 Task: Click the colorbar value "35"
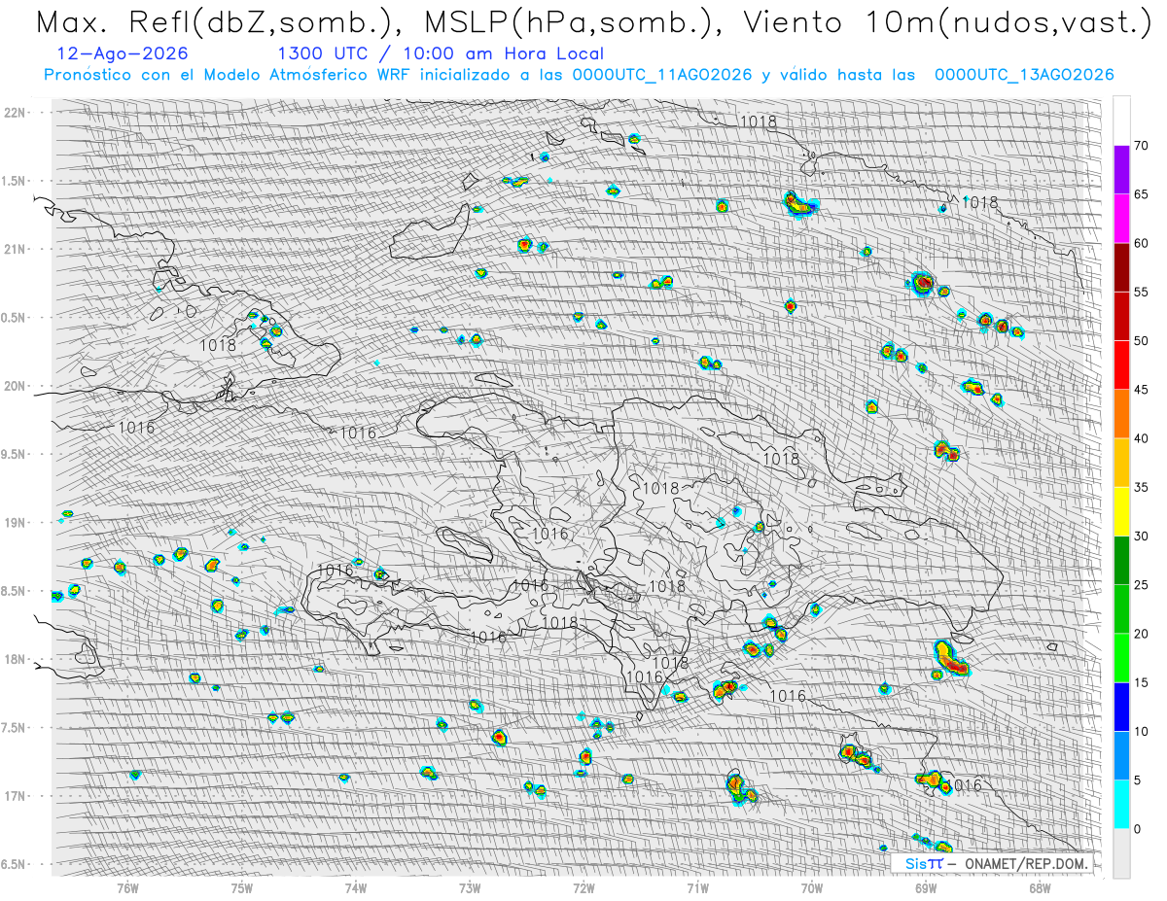click(1141, 487)
